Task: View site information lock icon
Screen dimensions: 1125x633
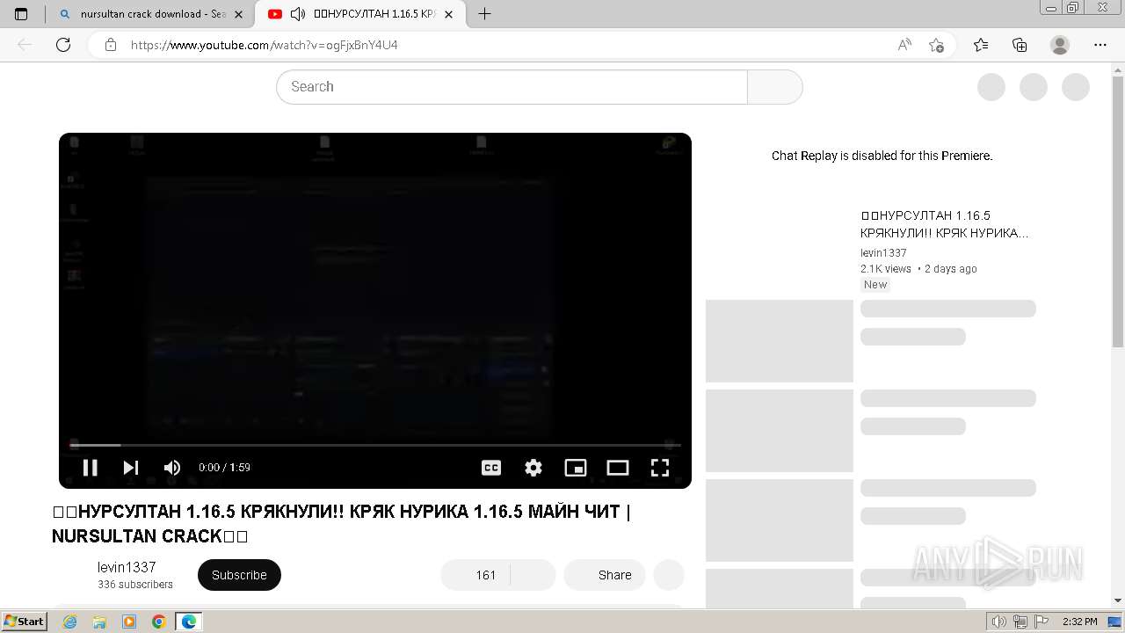Action: 111,45
